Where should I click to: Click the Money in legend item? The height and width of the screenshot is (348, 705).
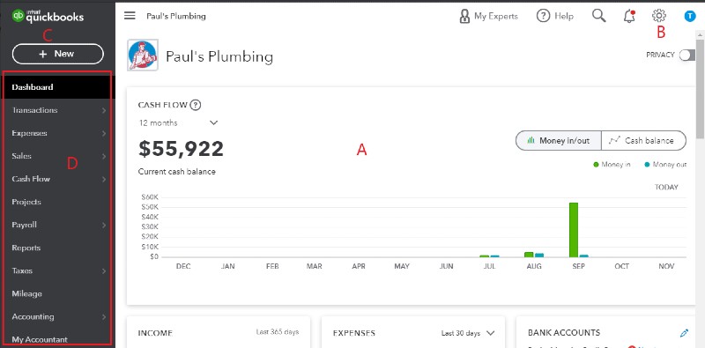[x=612, y=165]
